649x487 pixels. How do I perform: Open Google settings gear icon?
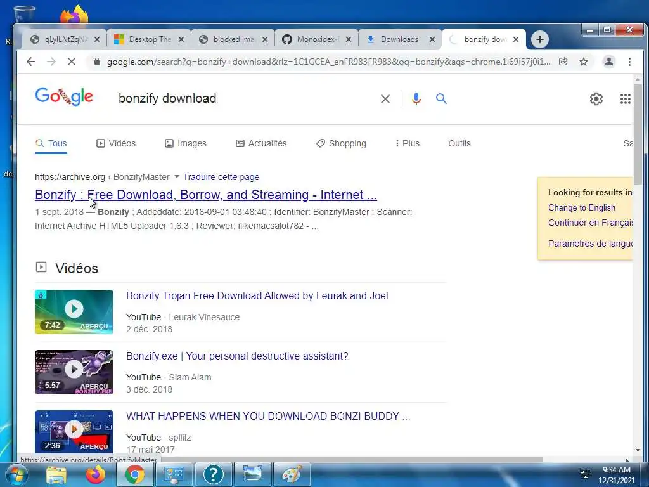click(596, 99)
